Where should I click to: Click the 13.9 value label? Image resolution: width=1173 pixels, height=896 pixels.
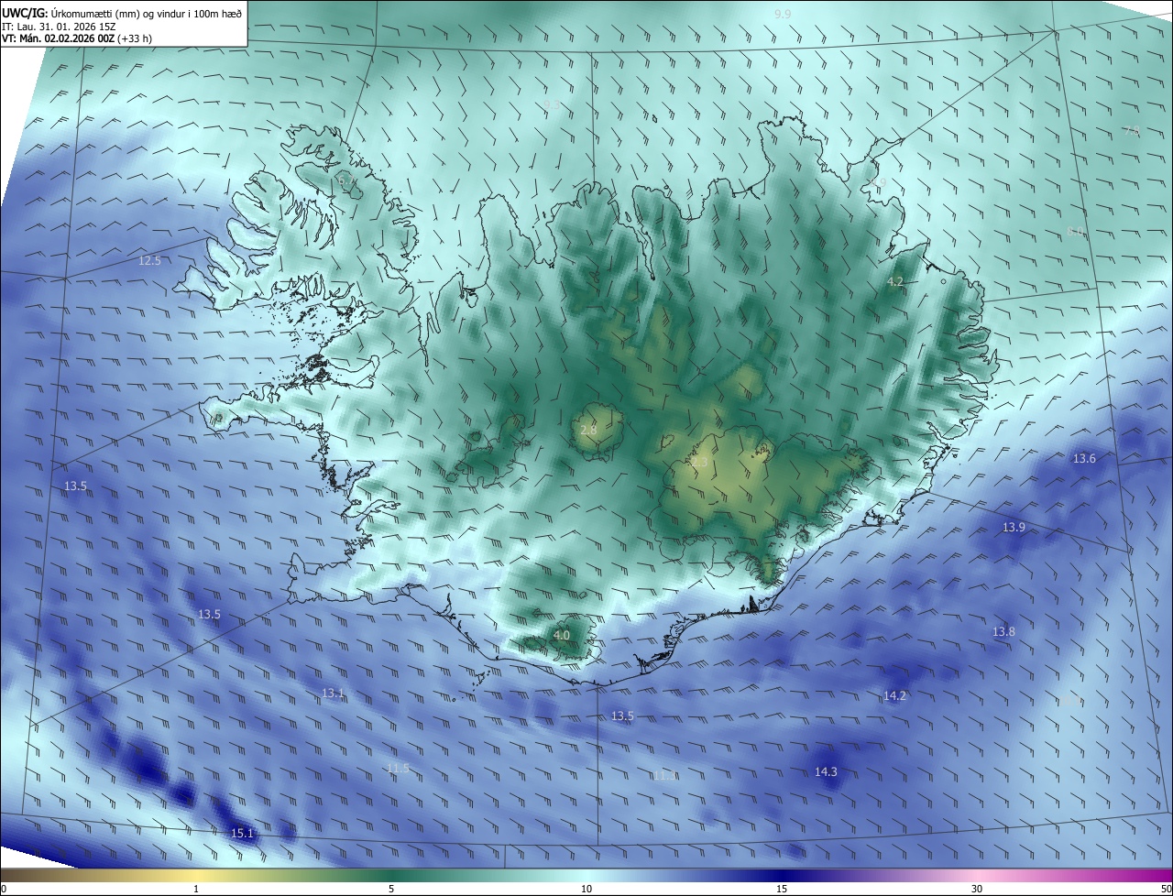[x=1014, y=528]
